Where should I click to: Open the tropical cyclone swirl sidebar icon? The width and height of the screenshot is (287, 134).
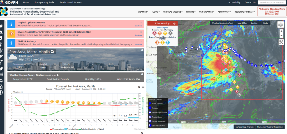tap(1, 38)
